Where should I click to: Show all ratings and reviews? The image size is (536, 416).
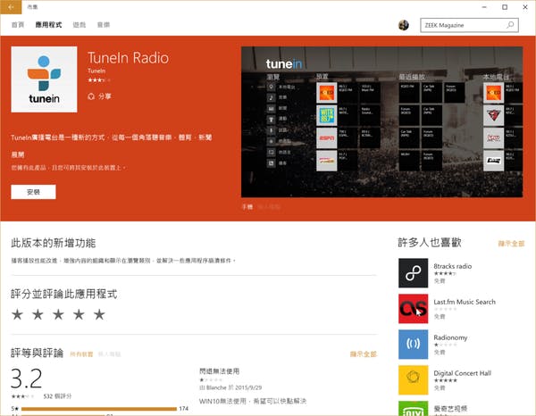click(x=364, y=354)
